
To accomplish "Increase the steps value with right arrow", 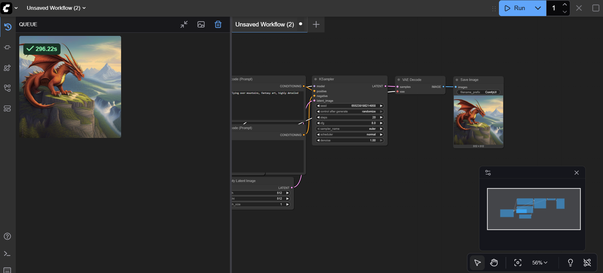I will pos(381,117).
